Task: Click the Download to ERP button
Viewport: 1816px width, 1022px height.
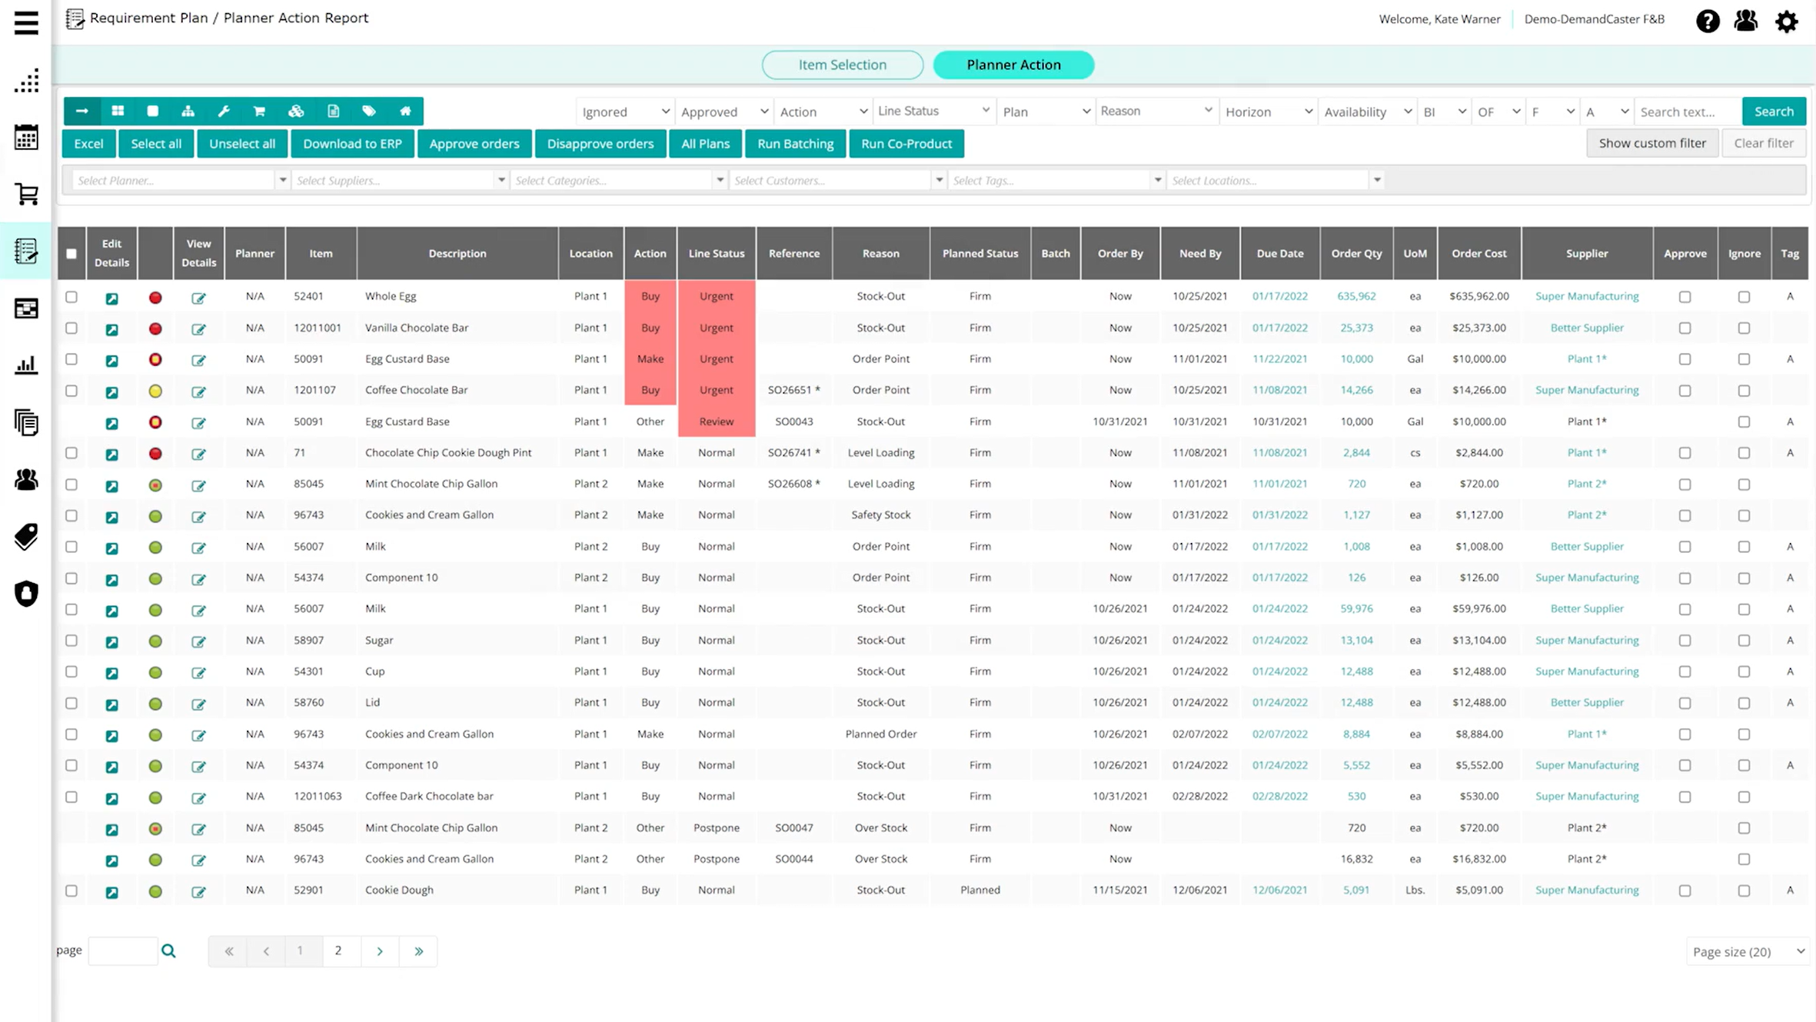Action: click(352, 144)
